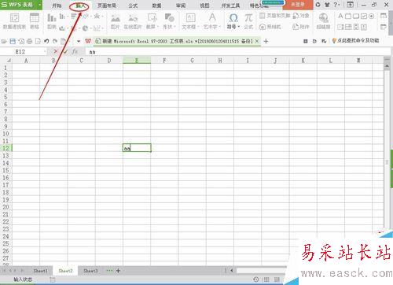Insert an option button form control
Image resolution: width=393 pixels, height=285 pixels.
tap(371, 16)
